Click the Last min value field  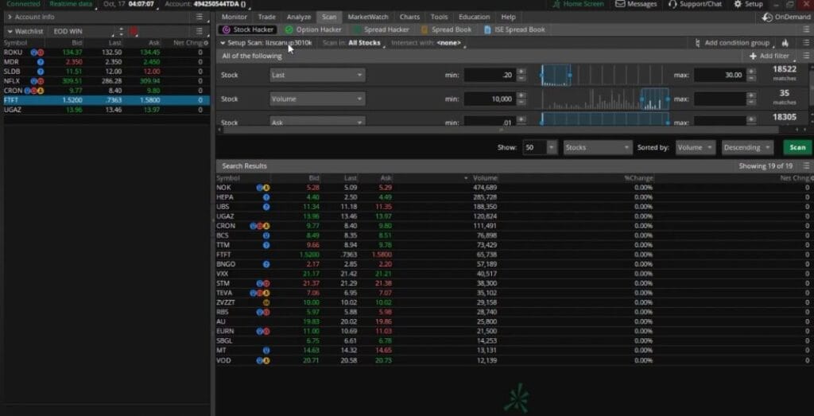[x=490, y=75]
